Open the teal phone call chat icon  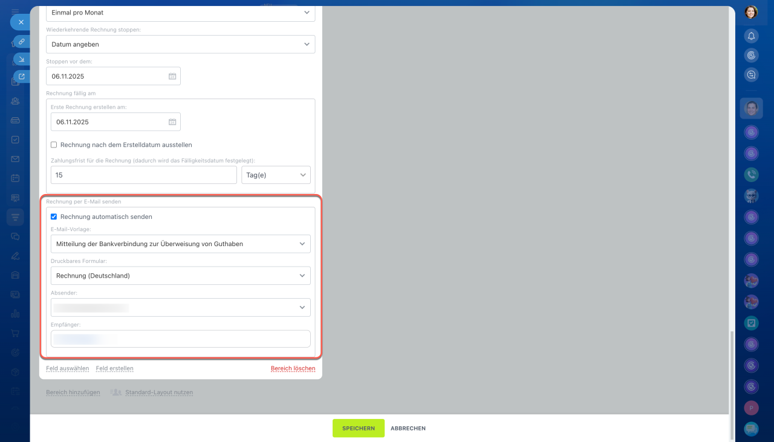tap(751, 174)
